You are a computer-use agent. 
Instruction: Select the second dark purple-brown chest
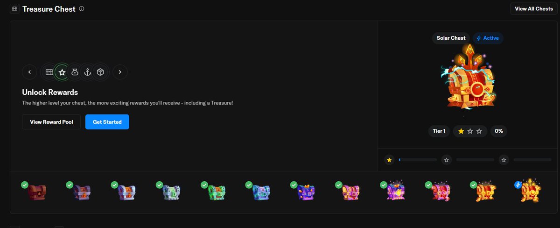coord(83,192)
